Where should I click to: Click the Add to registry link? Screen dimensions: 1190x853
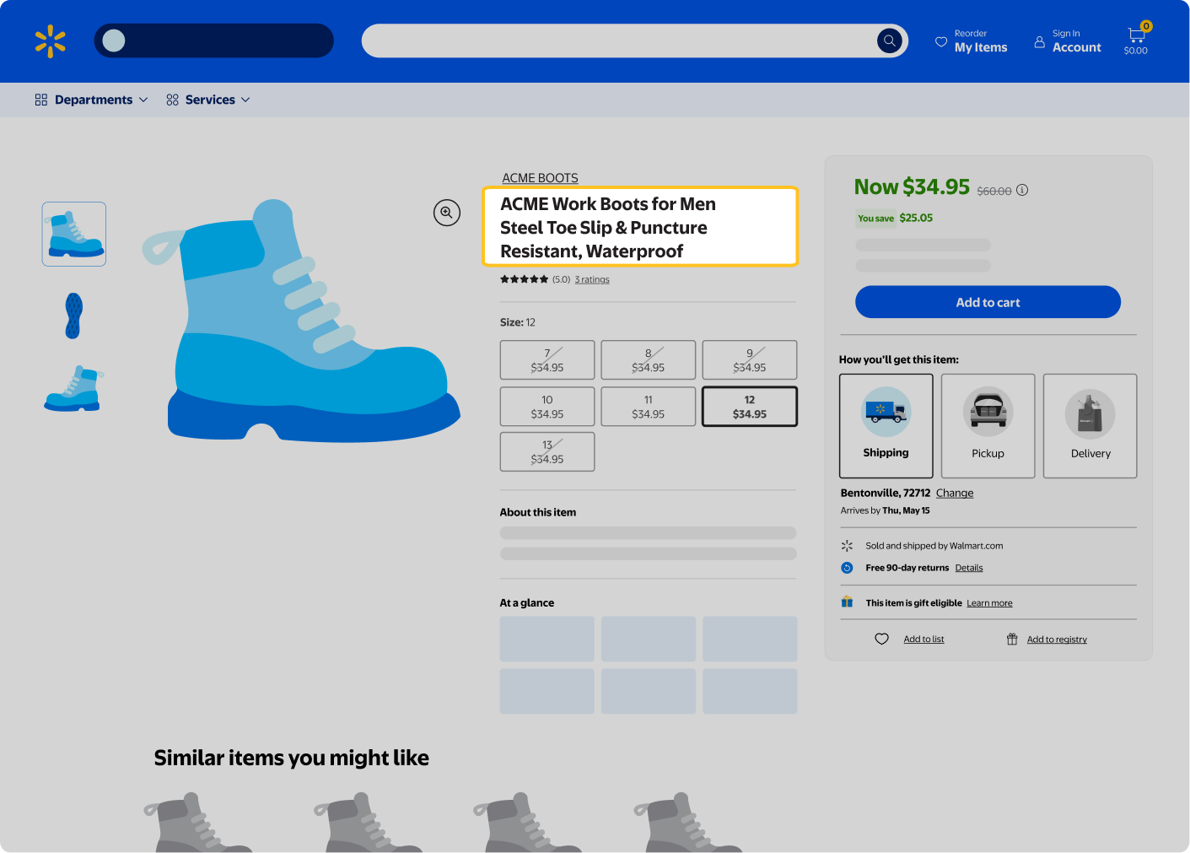pos(1057,640)
